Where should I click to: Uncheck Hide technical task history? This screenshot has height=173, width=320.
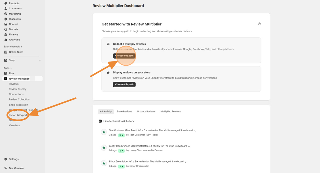click(x=100, y=121)
